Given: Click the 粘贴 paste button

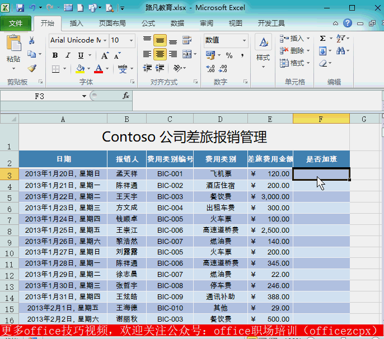Looking at the screenshot, I should coord(13,49).
